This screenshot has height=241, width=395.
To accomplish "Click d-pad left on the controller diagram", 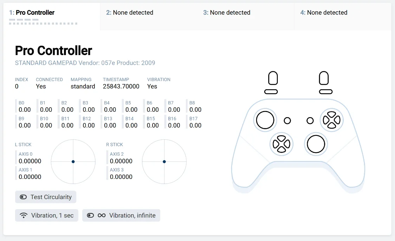I will (x=276, y=144).
